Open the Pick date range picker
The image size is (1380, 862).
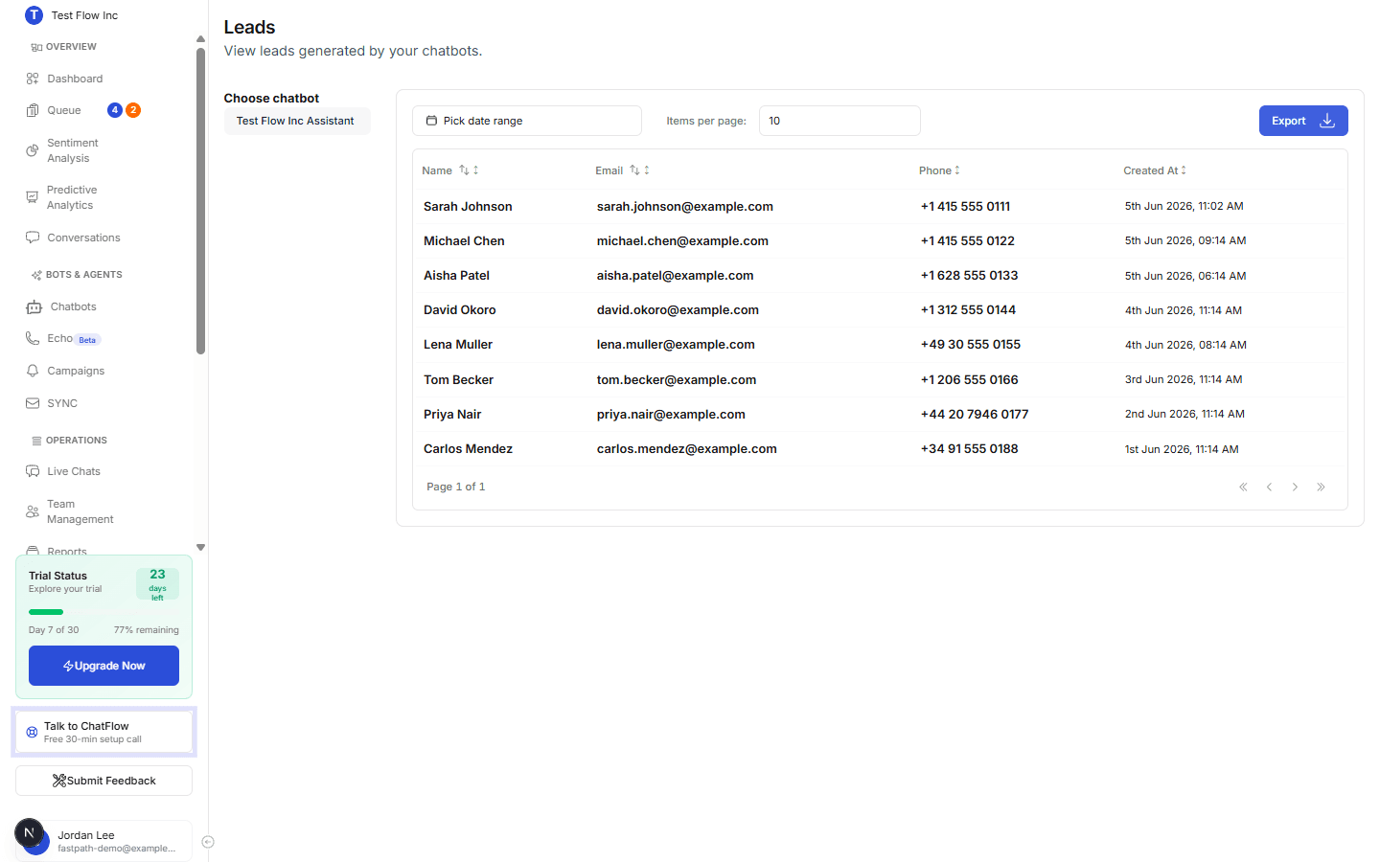pyautogui.click(x=527, y=121)
